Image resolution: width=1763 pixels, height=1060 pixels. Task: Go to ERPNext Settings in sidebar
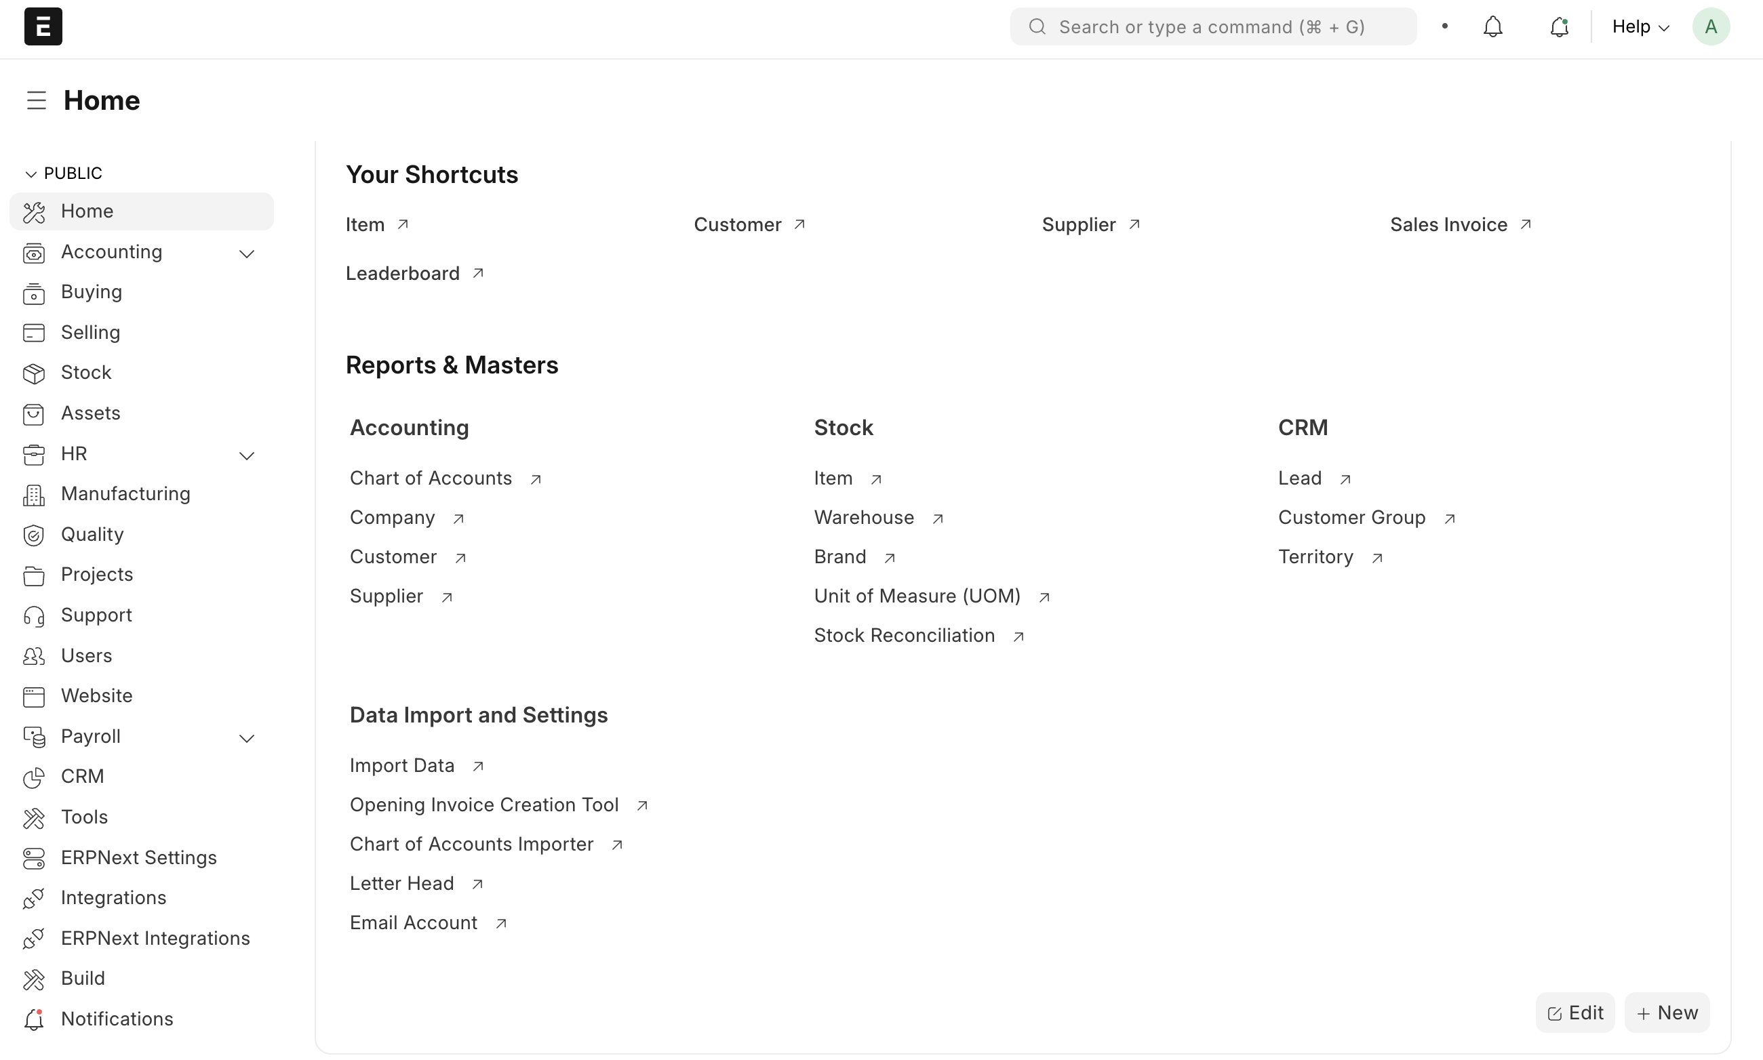pyautogui.click(x=138, y=857)
